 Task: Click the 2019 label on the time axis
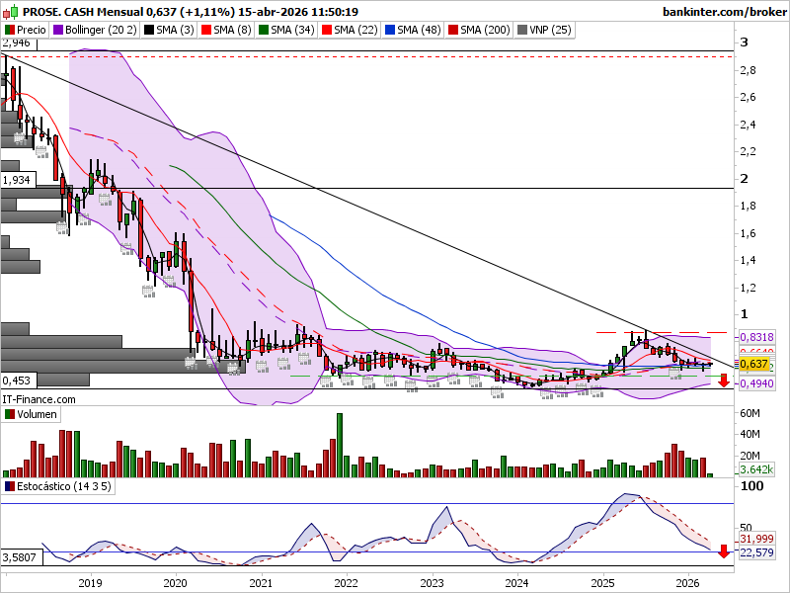[90, 583]
